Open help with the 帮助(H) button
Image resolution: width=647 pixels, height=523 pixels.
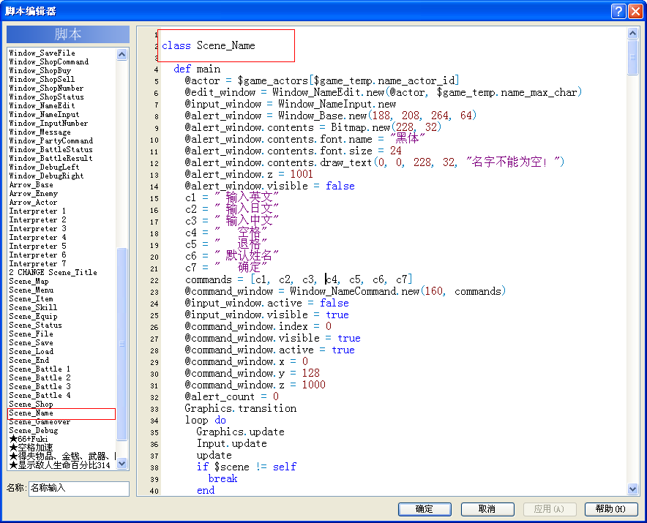point(610,509)
